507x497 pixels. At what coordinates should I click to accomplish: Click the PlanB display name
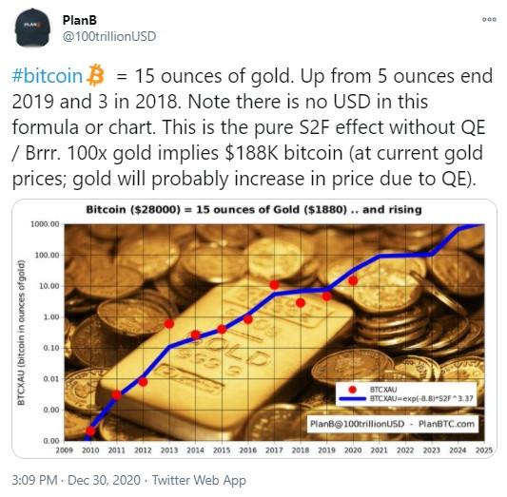click(x=80, y=20)
